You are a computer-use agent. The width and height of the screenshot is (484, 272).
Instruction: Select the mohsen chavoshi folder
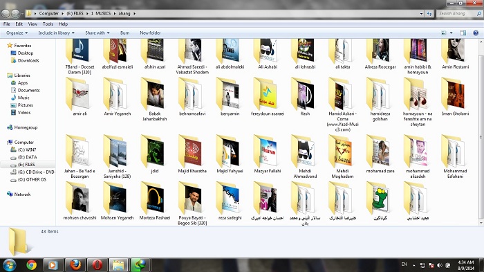tap(80, 201)
